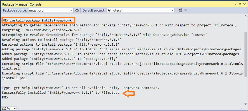The image size is (248, 111).
Task: Click the empty PM> prompt at the bottom
Action: click(x=5, y=97)
